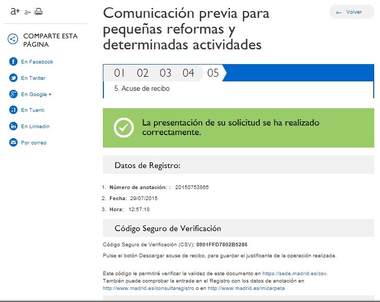Click the decrease font size a- icon

(x=28, y=12)
